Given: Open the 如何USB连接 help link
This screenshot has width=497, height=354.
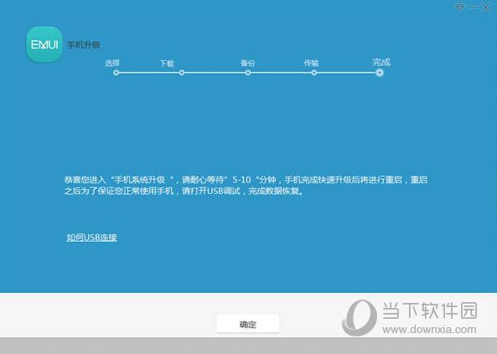Looking at the screenshot, I should coord(91,238).
